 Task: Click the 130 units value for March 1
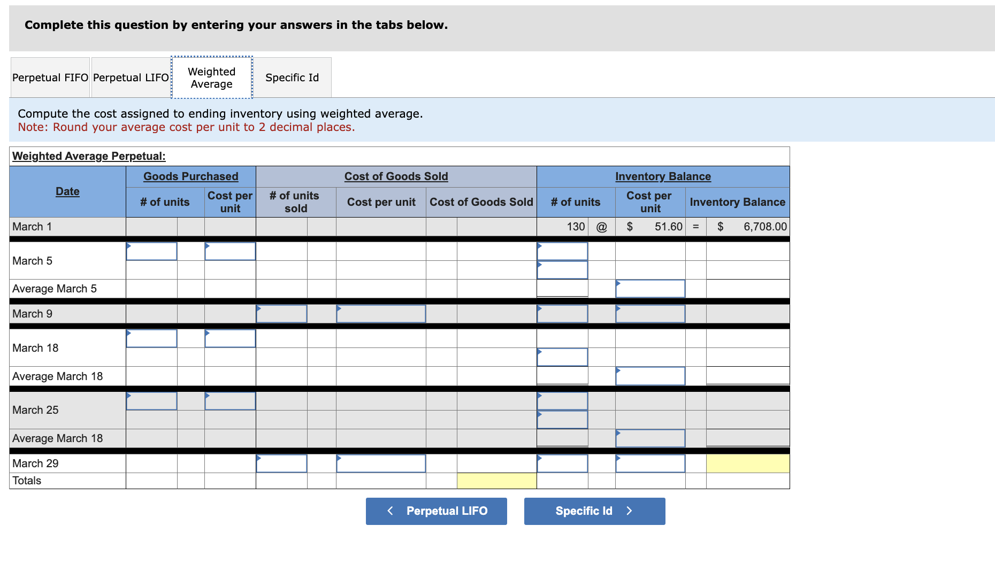(576, 227)
